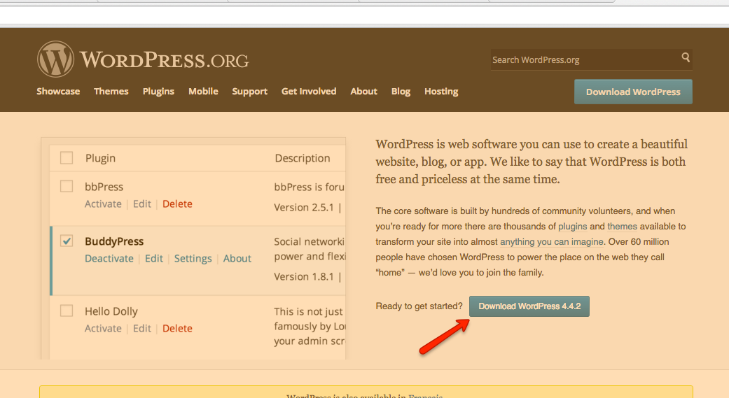Follow the themes link in paragraph

tap(622, 227)
